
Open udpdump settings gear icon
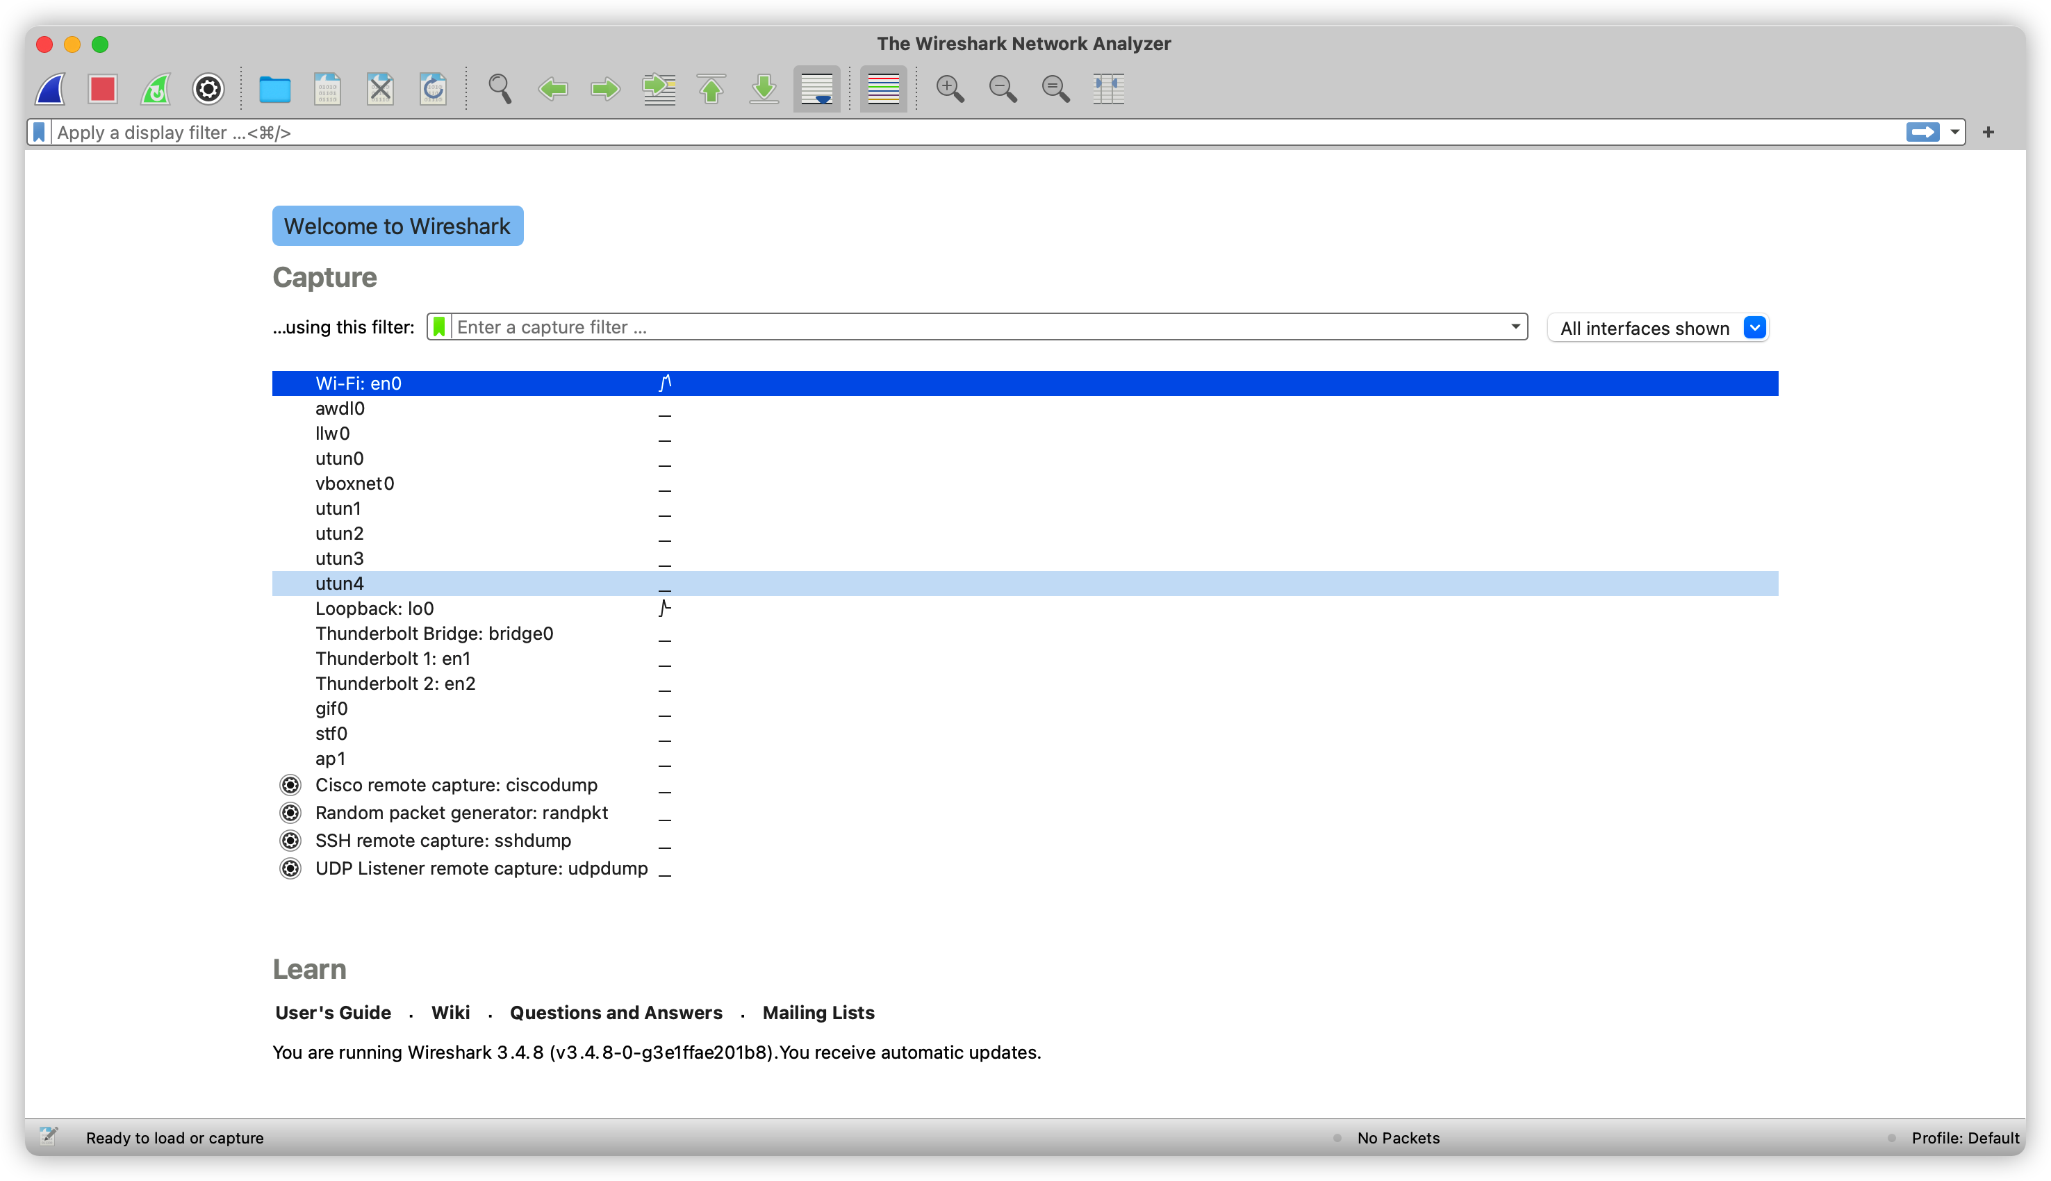[x=290, y=868]
